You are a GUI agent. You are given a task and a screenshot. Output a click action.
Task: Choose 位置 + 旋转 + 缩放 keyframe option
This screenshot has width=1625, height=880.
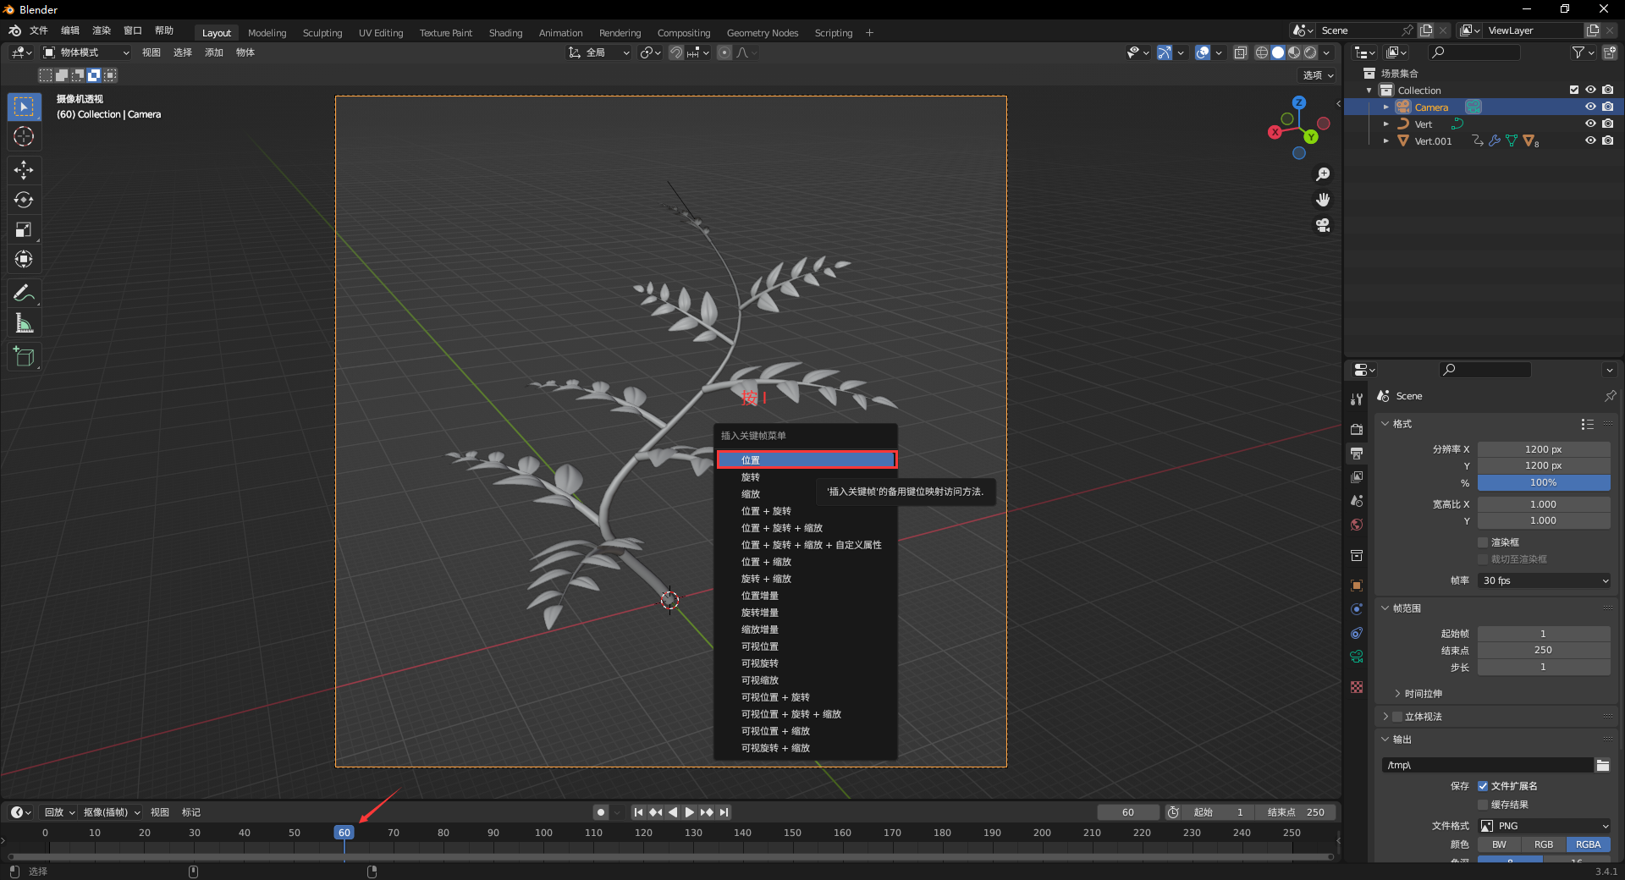(x=781, y=528)
